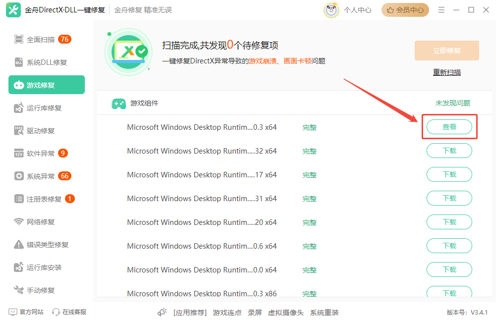Click the 66 badge on 系统异常
Viewport: 496px width, 322px height.
pyautogui.click(x=64, y=176)
